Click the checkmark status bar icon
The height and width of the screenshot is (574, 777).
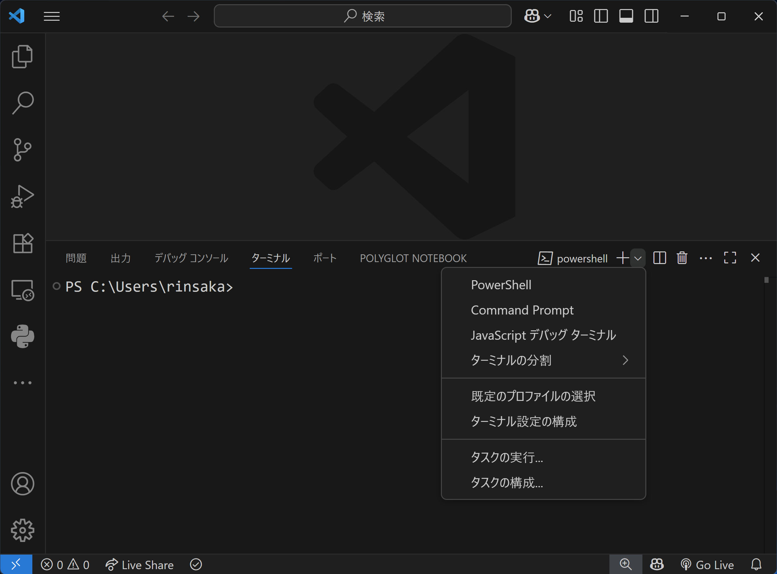point(196,565)
